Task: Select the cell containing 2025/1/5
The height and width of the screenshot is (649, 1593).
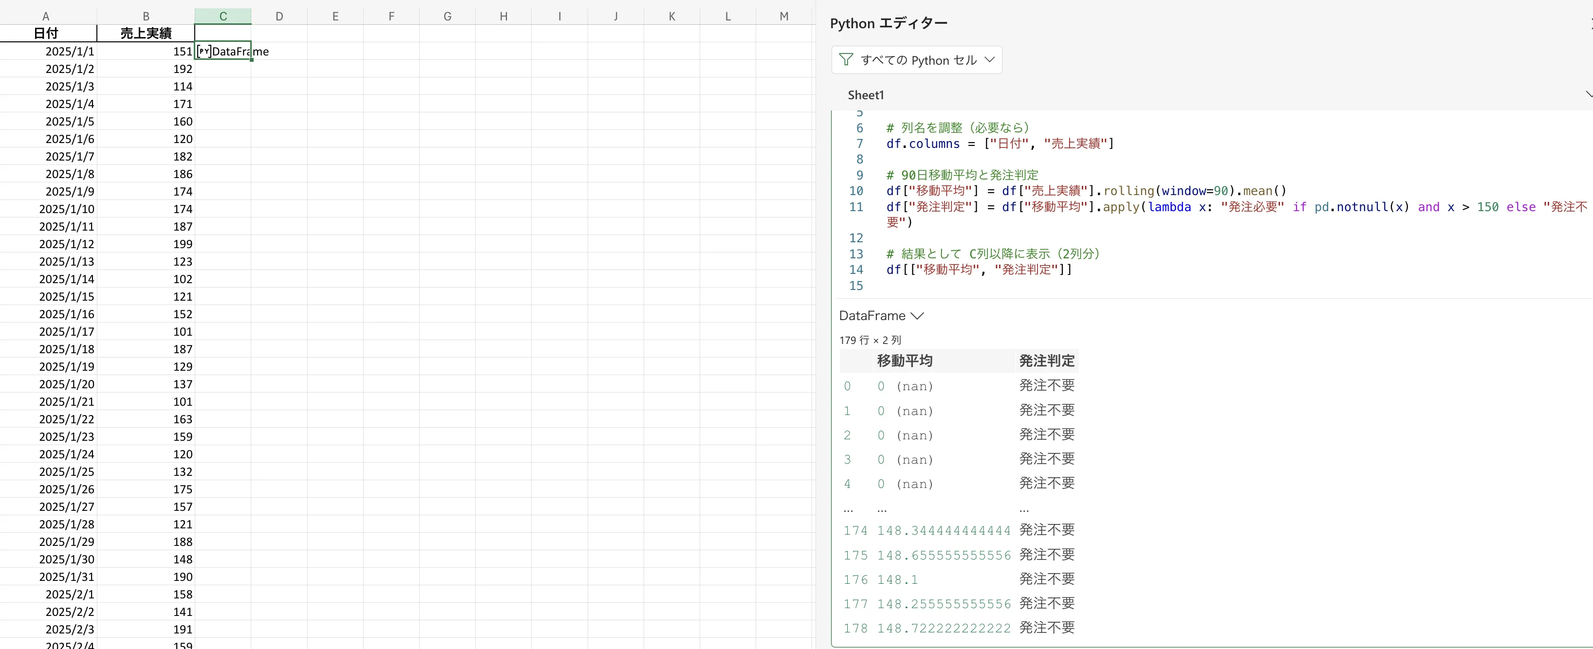Action: click(48, 121)
